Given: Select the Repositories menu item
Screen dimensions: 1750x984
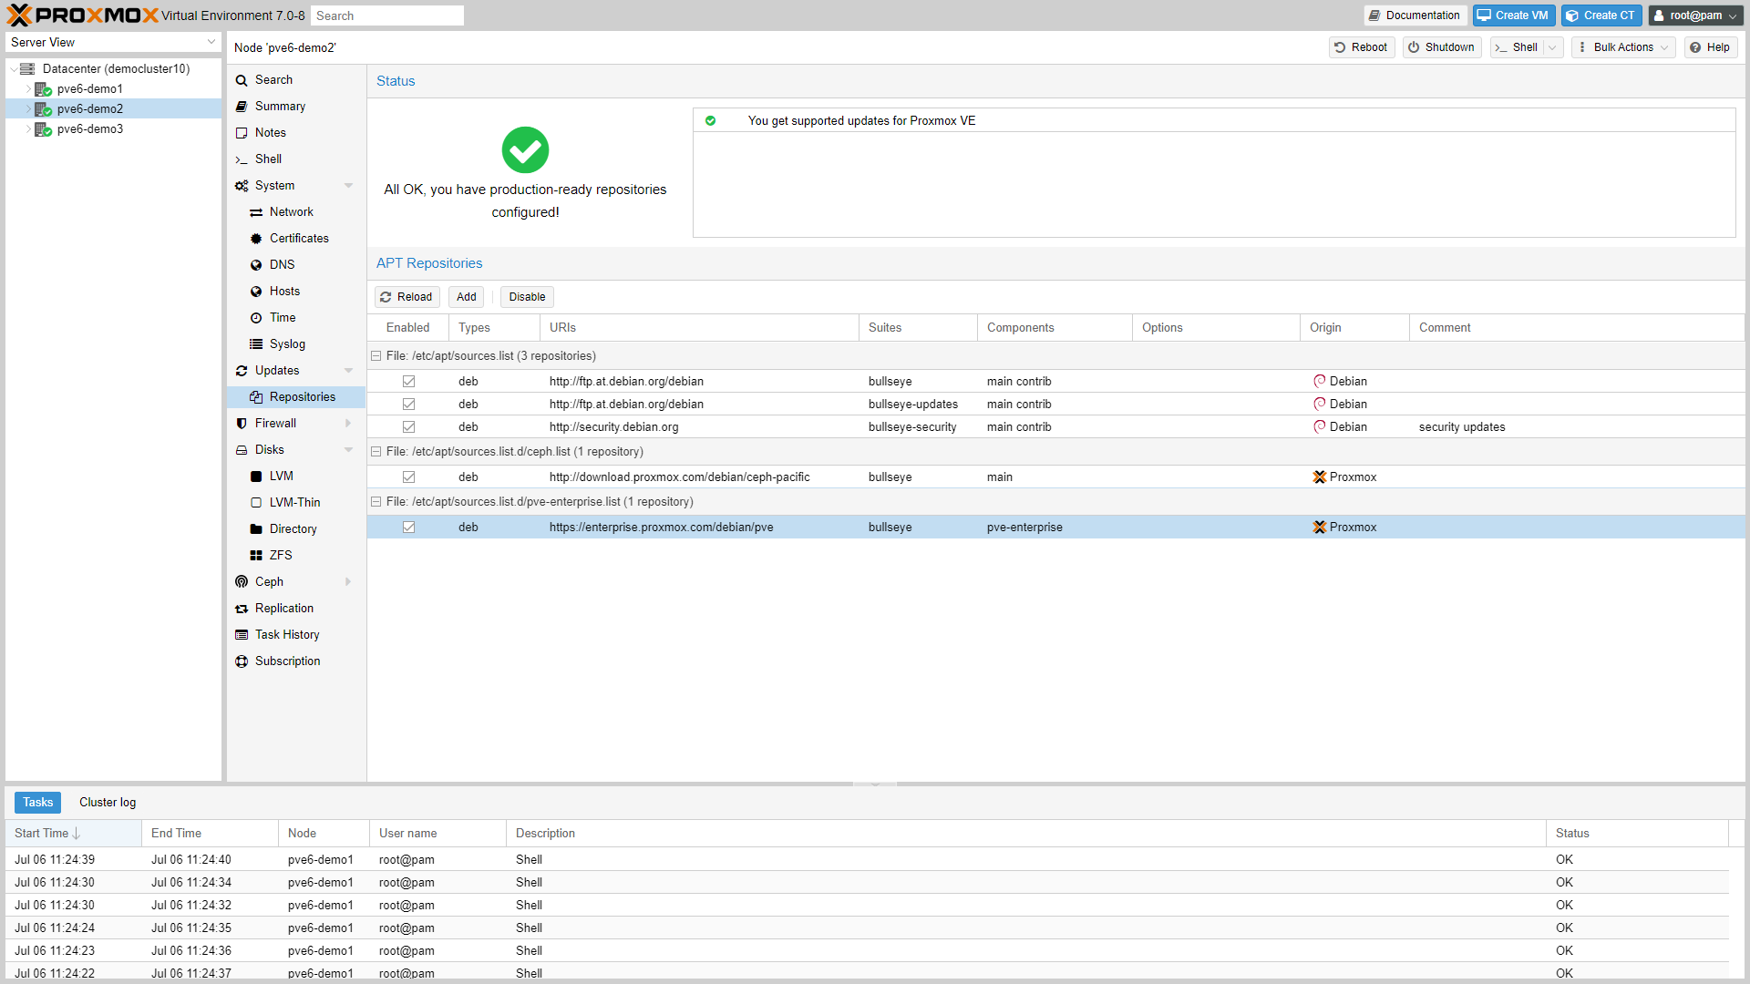Looking at the screenshot, I should tap(298, 396).
